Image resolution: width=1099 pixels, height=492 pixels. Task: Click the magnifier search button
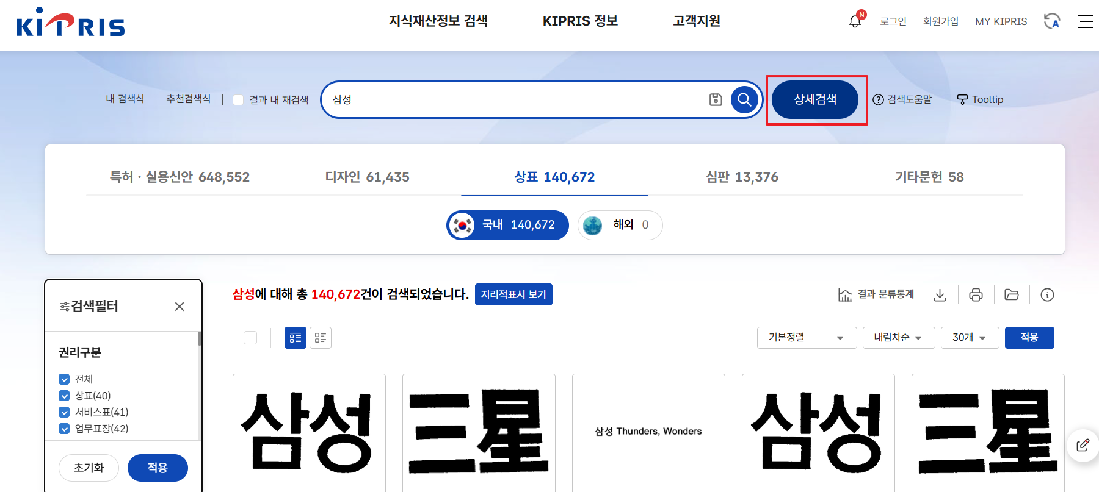pos(744,99)
